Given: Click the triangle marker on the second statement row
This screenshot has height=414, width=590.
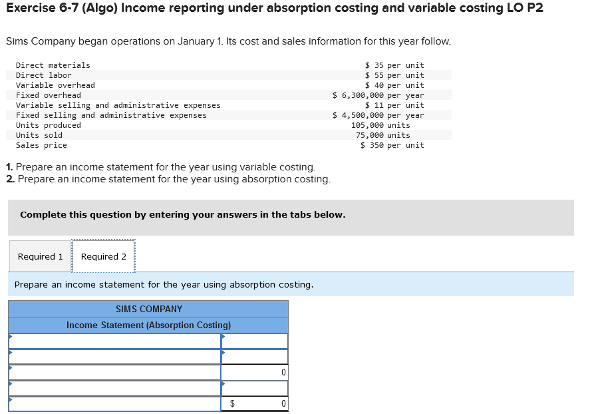Looking at the screenshot, I should 11,351.
